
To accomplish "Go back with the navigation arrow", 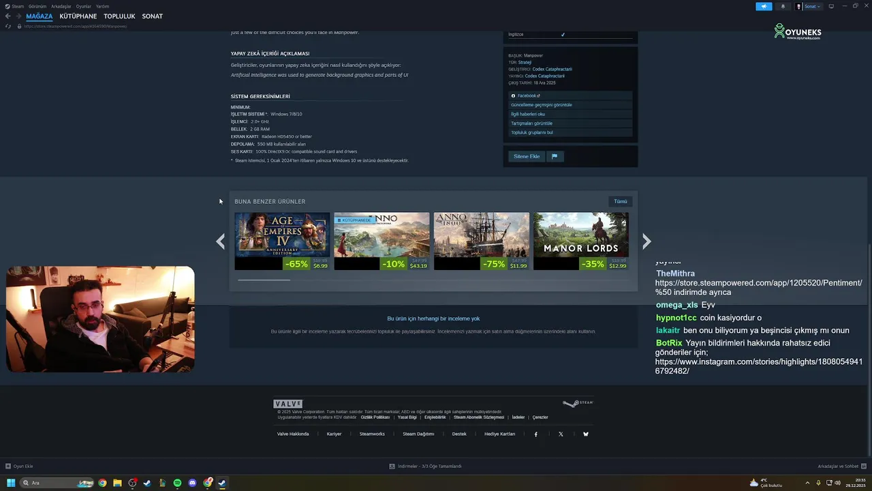I will click(7, 16).
